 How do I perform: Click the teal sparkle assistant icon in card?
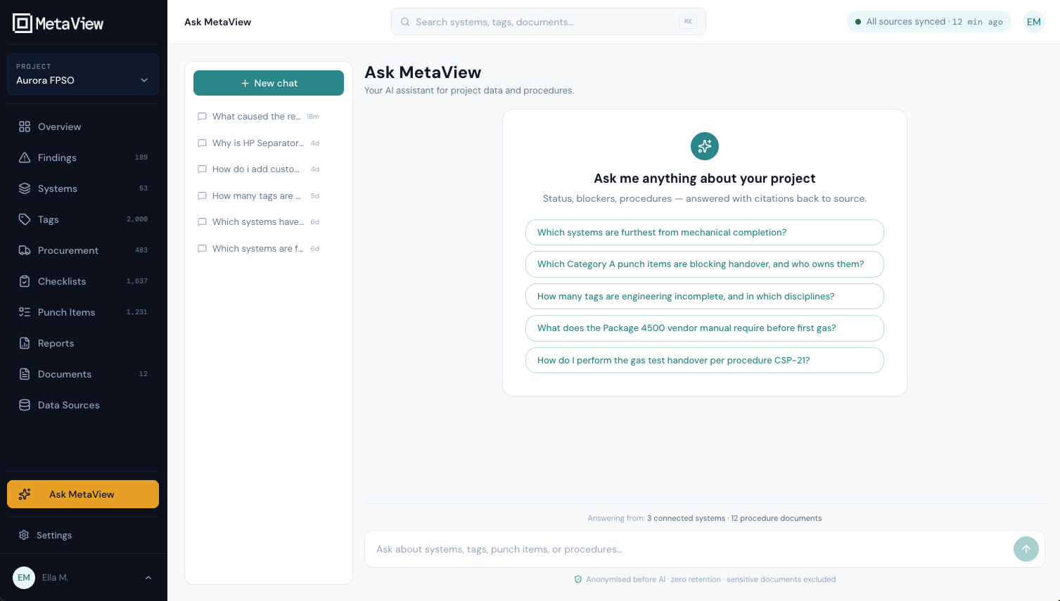coord(705,146)
